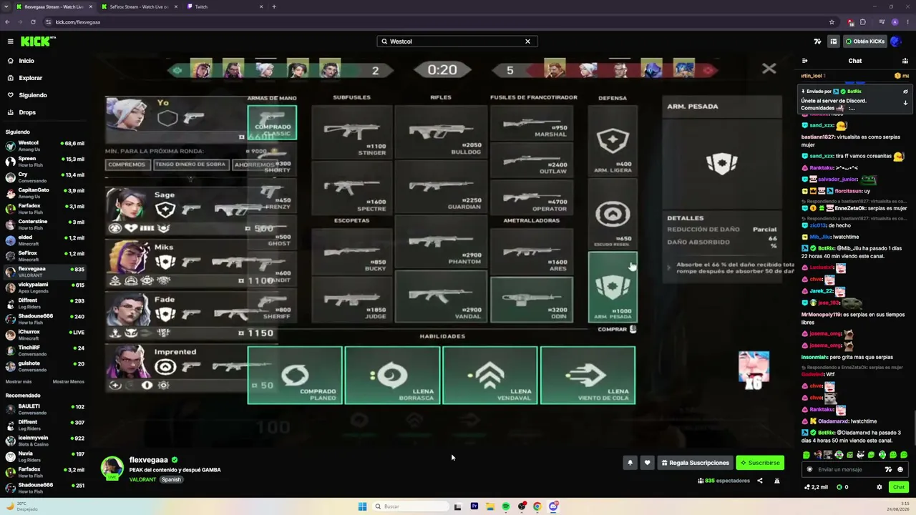
Task: Buy the Phantom rifle
Action: point(441,241)
